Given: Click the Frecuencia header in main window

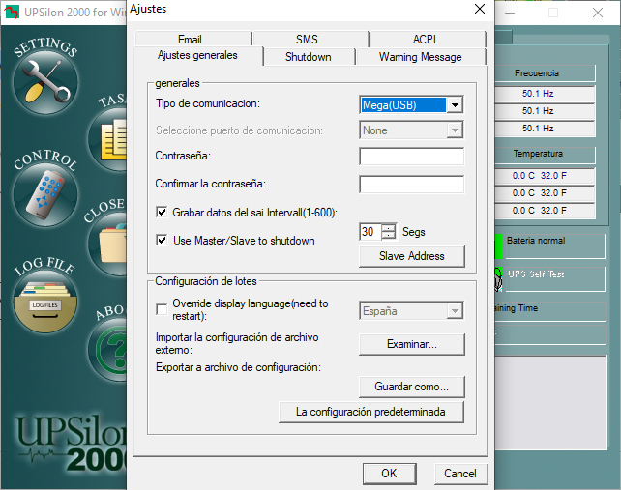Looking at the screenshot, I should pyautogui.click(x=545, y=73).
